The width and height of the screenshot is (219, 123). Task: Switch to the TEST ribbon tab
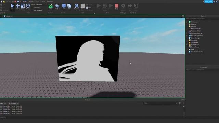38,1
